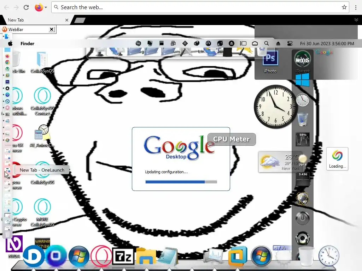Click Finder icon atop left strip
362x271 pixels.
[x=7, y=36]
